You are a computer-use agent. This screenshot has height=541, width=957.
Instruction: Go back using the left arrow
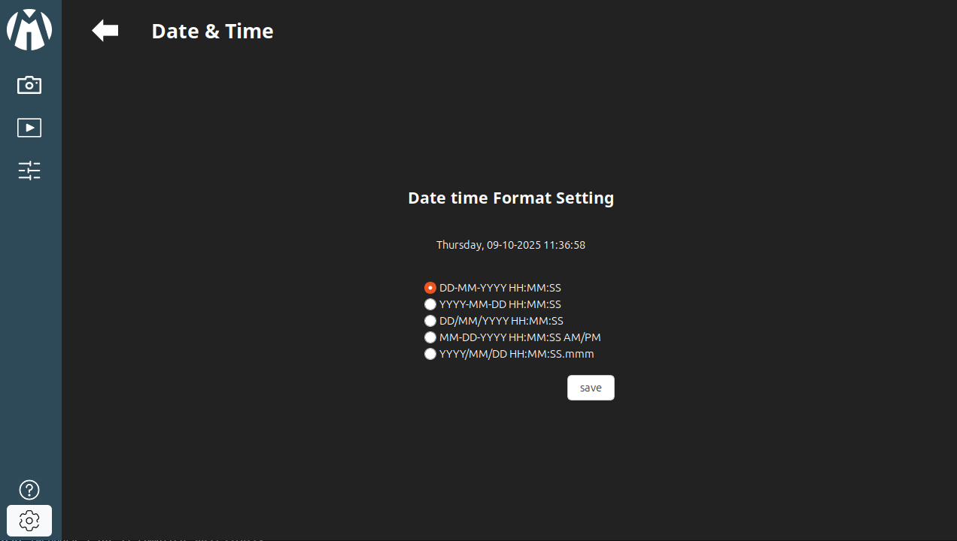click(x=105, y=31)
